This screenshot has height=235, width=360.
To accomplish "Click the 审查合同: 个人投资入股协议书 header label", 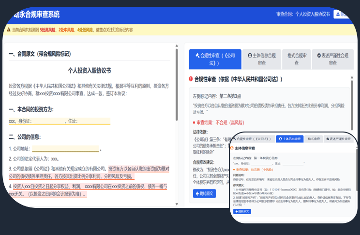I will (x=303, y=14).
